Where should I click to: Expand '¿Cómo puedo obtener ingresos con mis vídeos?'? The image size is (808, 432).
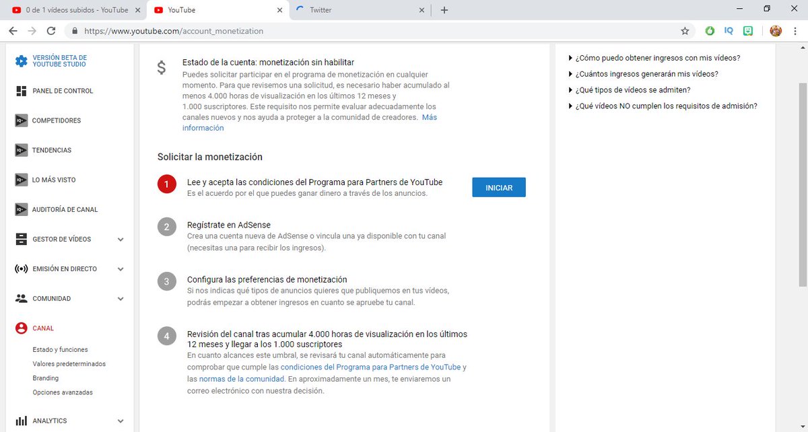click(654, 58)
